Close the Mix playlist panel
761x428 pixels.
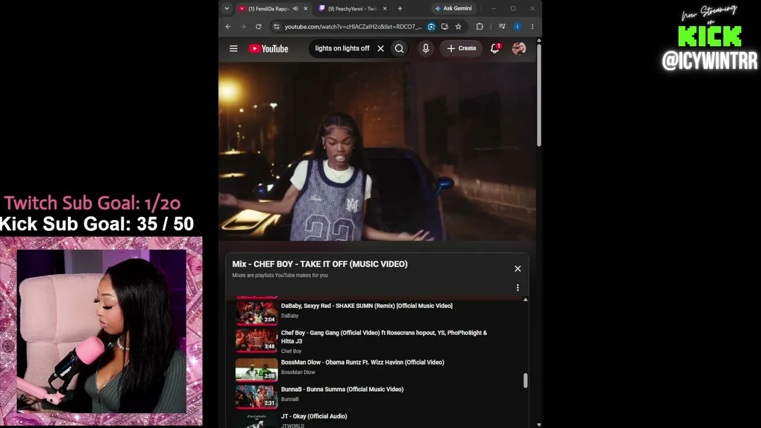(x=518, y=269)
